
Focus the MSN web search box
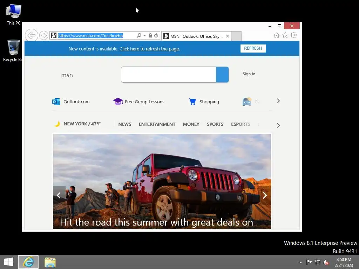(169, 75)
